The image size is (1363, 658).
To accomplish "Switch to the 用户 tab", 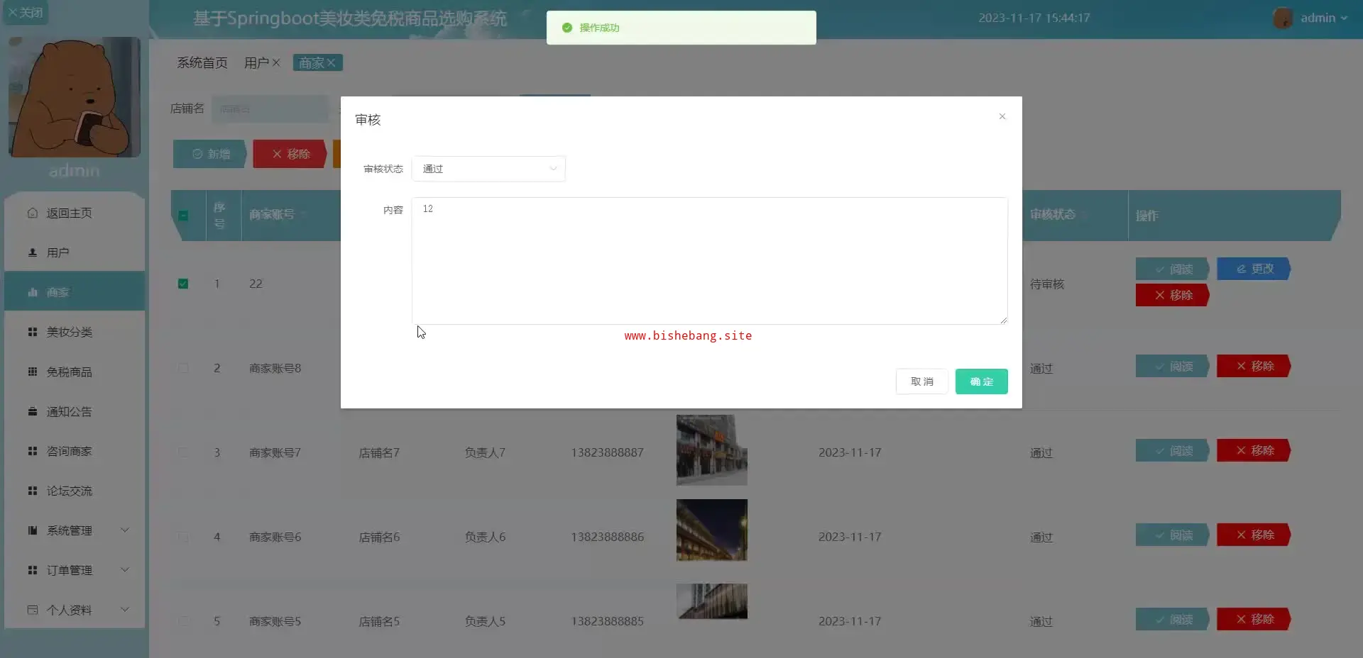I will point(256,63).
